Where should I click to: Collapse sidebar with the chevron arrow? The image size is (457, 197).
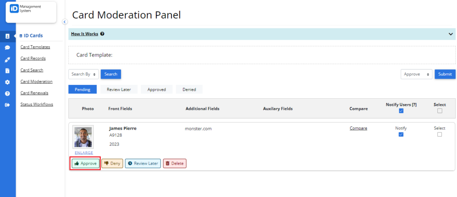pos(65,21)
